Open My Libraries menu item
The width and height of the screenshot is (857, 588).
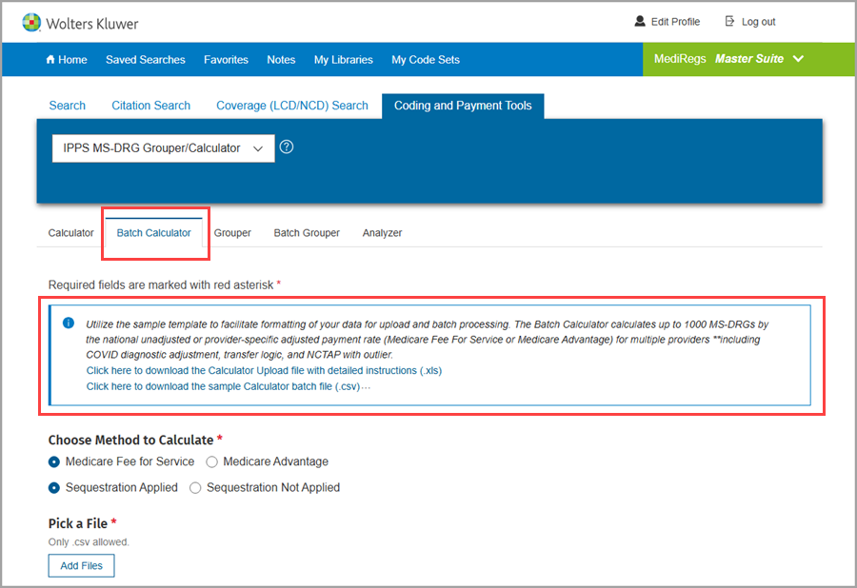[x=343, y=60]
